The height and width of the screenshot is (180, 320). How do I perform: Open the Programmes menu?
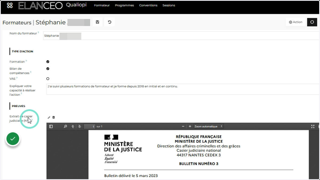pyautogui.click(x=124, y=5)
